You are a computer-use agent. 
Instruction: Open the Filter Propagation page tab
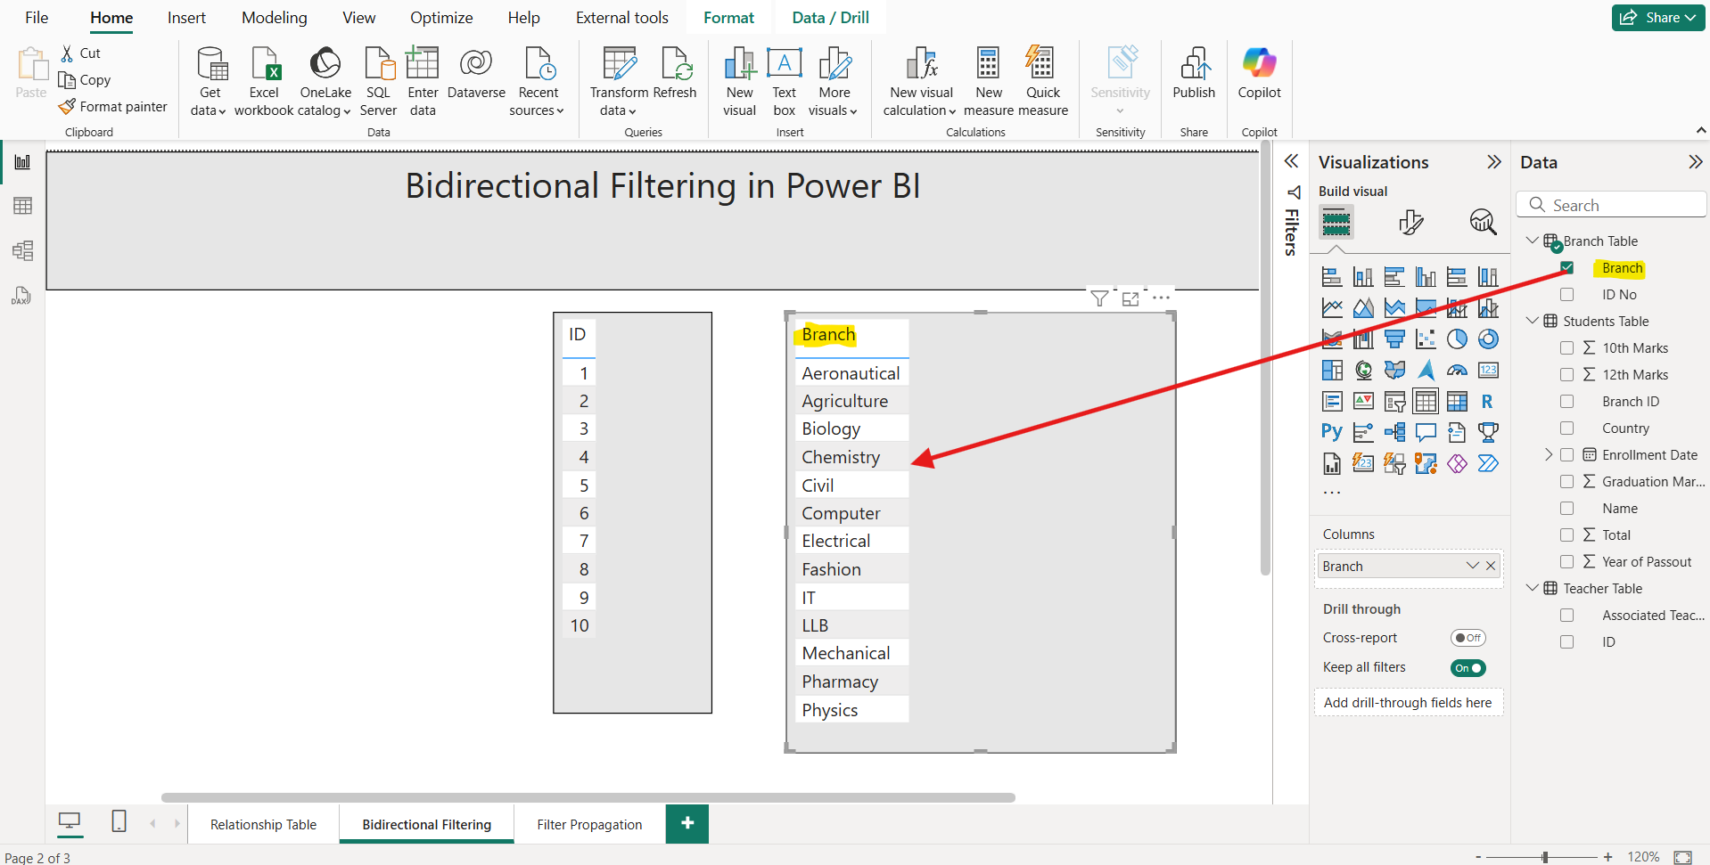pyautogui.click(x=589, y=824)
